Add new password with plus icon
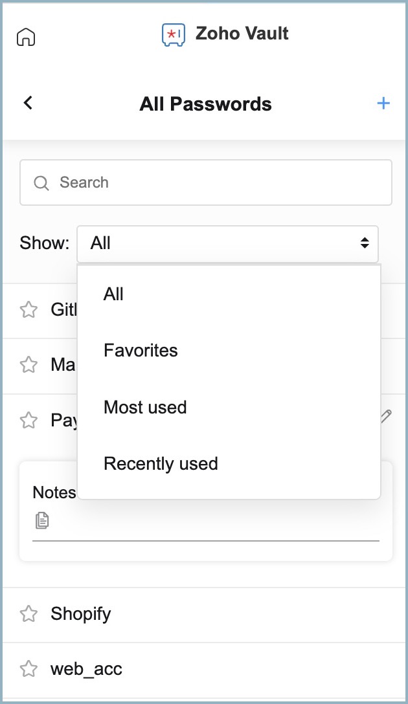The height and width of the screenshot is (704, 408). [383, 104]
